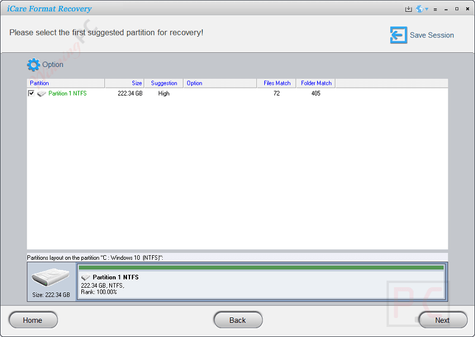Close the iCare Format Recovery window
This screenshot has height=337, width=475.
pyautogui.click(x=467, y=9)
